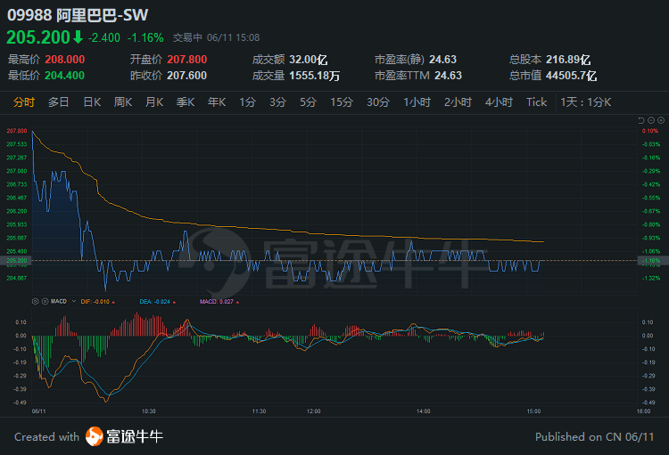Click the red triangle next to DIF value

click(x=113, y=302)
